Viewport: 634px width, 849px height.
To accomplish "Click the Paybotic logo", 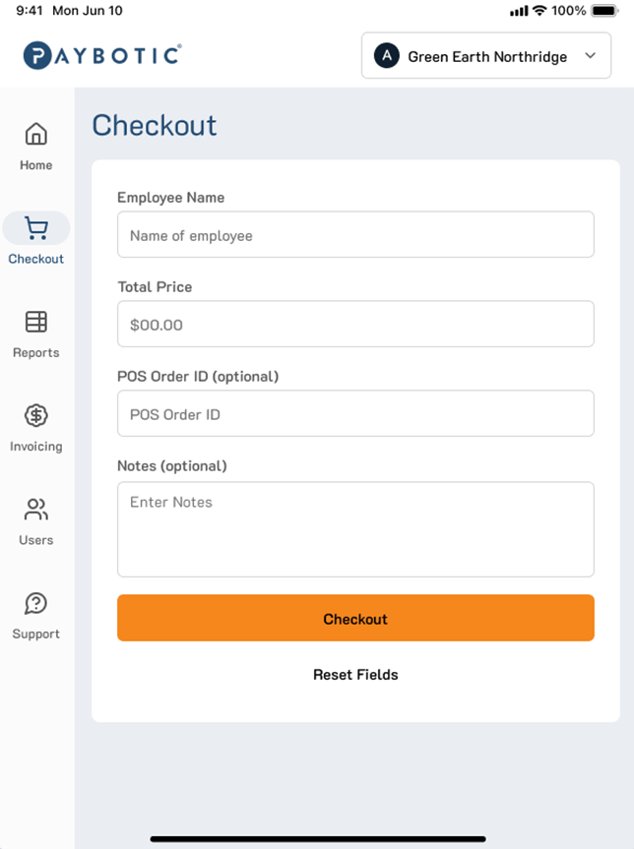I will pyautogui.click(x=102, y=55).
